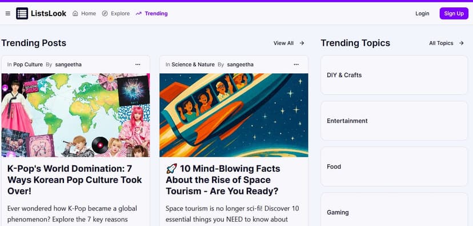This screenshot has height=226, width=473.
Task: Click the Sign Up button
Action: pyautogui.click(x=454, y=14)
